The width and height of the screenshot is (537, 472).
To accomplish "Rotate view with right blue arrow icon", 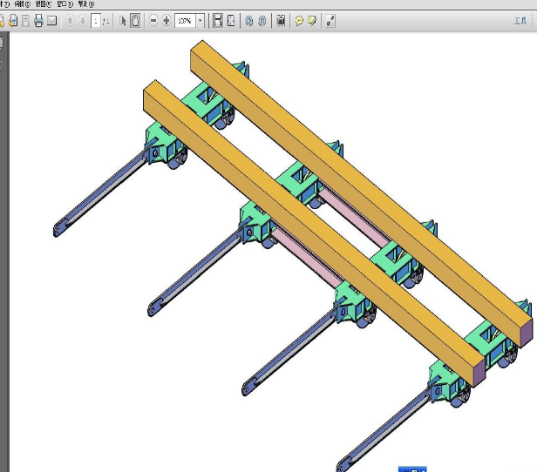I will [262, 21].
